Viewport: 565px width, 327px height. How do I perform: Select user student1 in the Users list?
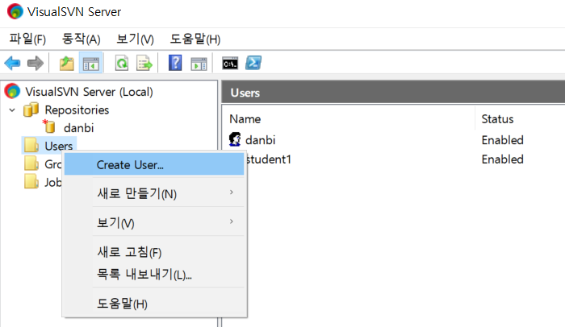pyautogui.click(x=268, y=159)
